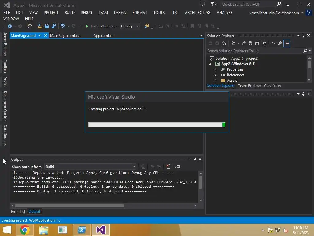Open the BUILD menu
This screenshot has width=314, height=236.
[70, 12]
